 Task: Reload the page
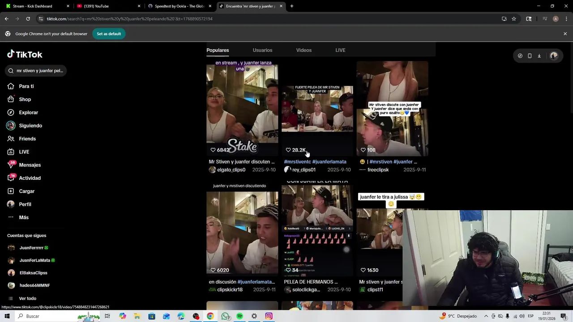click(x=28, y=19)
